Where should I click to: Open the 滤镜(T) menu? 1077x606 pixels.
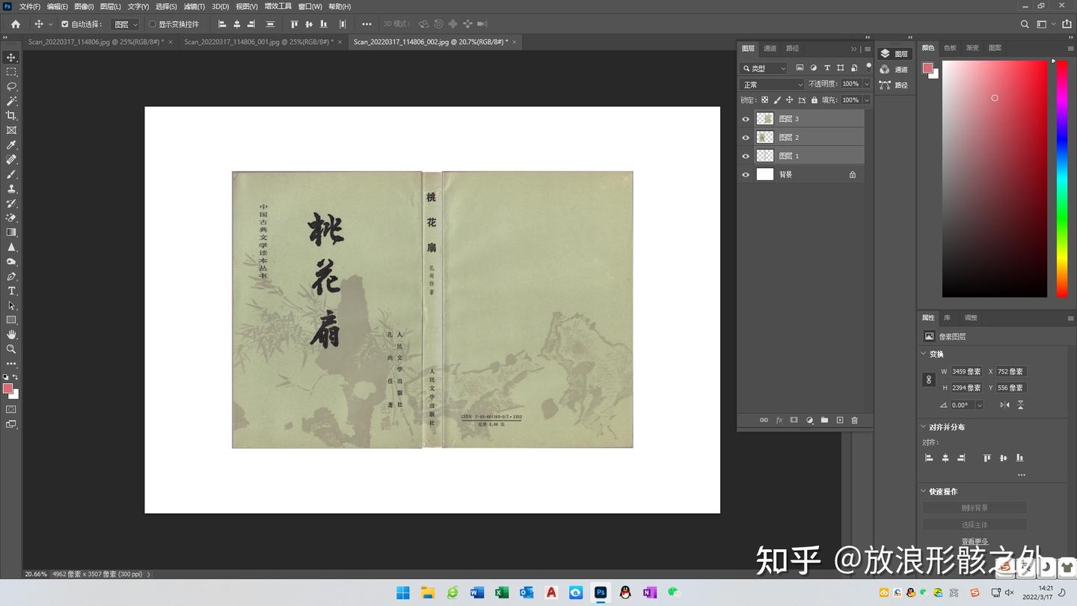[x=194, y=7]
